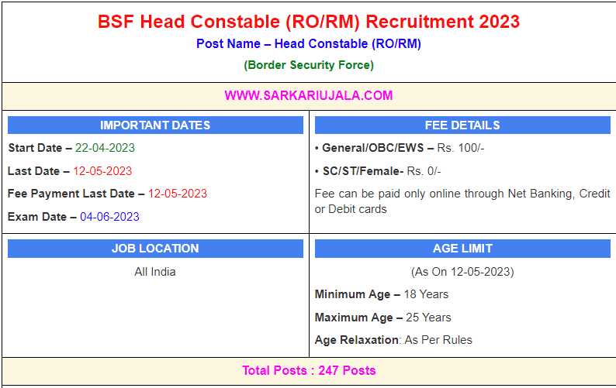Select the General/OBC/EWS fee line
The width and height of the screenshot is (616, 388).
[x=400, y=147]
